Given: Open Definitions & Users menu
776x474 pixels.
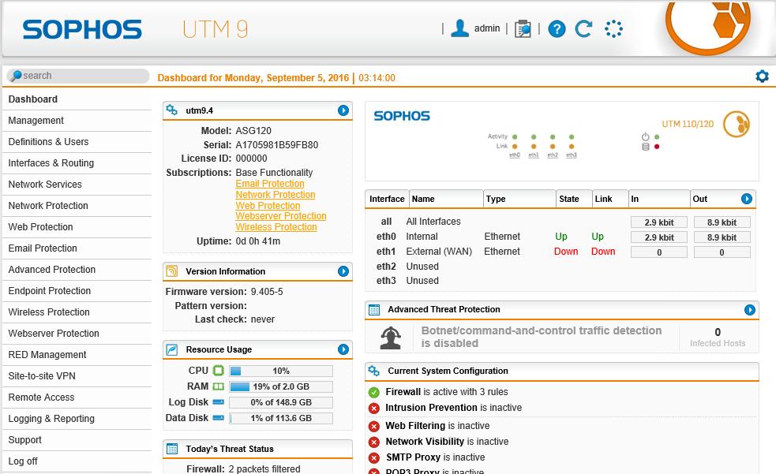Looking at the screenshot, I should pyautogui.click(x=77, y=142).
